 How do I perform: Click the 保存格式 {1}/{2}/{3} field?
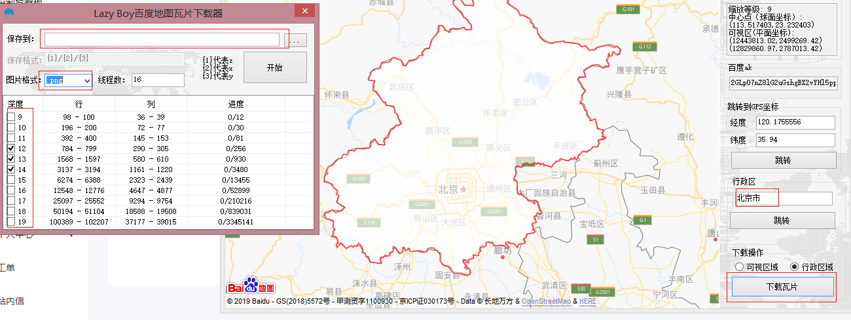tap(114, 58)
